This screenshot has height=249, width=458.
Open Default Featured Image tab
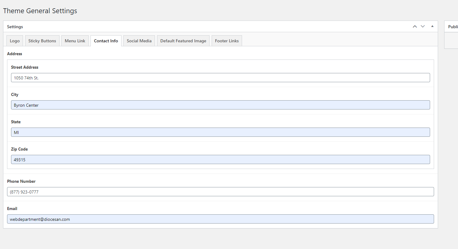coord(183,41)
